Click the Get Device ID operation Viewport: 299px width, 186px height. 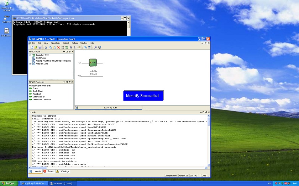40,97
